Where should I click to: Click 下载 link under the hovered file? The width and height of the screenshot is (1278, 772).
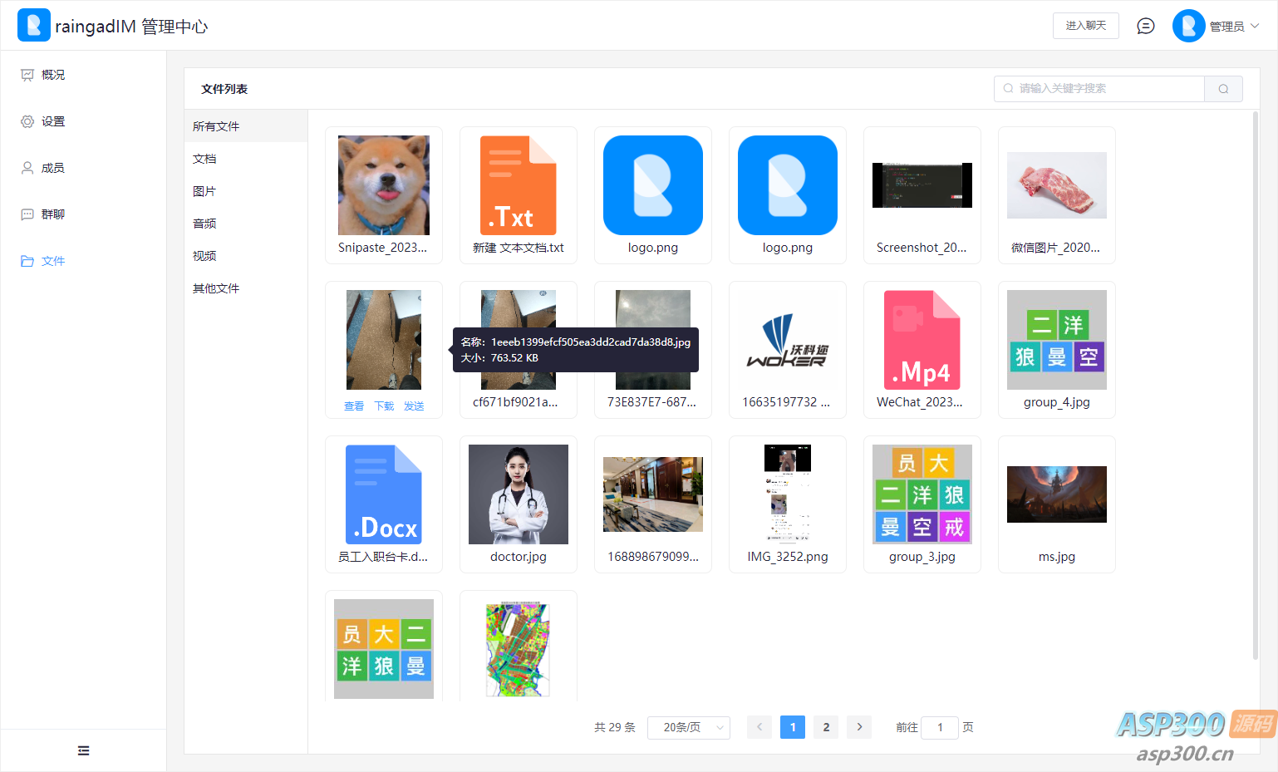[x=384, y=406]
